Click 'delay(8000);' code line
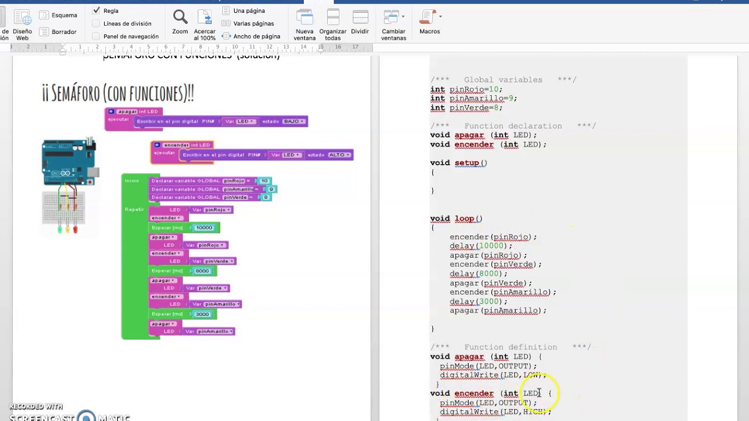The width and height of the screenshot is (749, 421). click(479, 274)
